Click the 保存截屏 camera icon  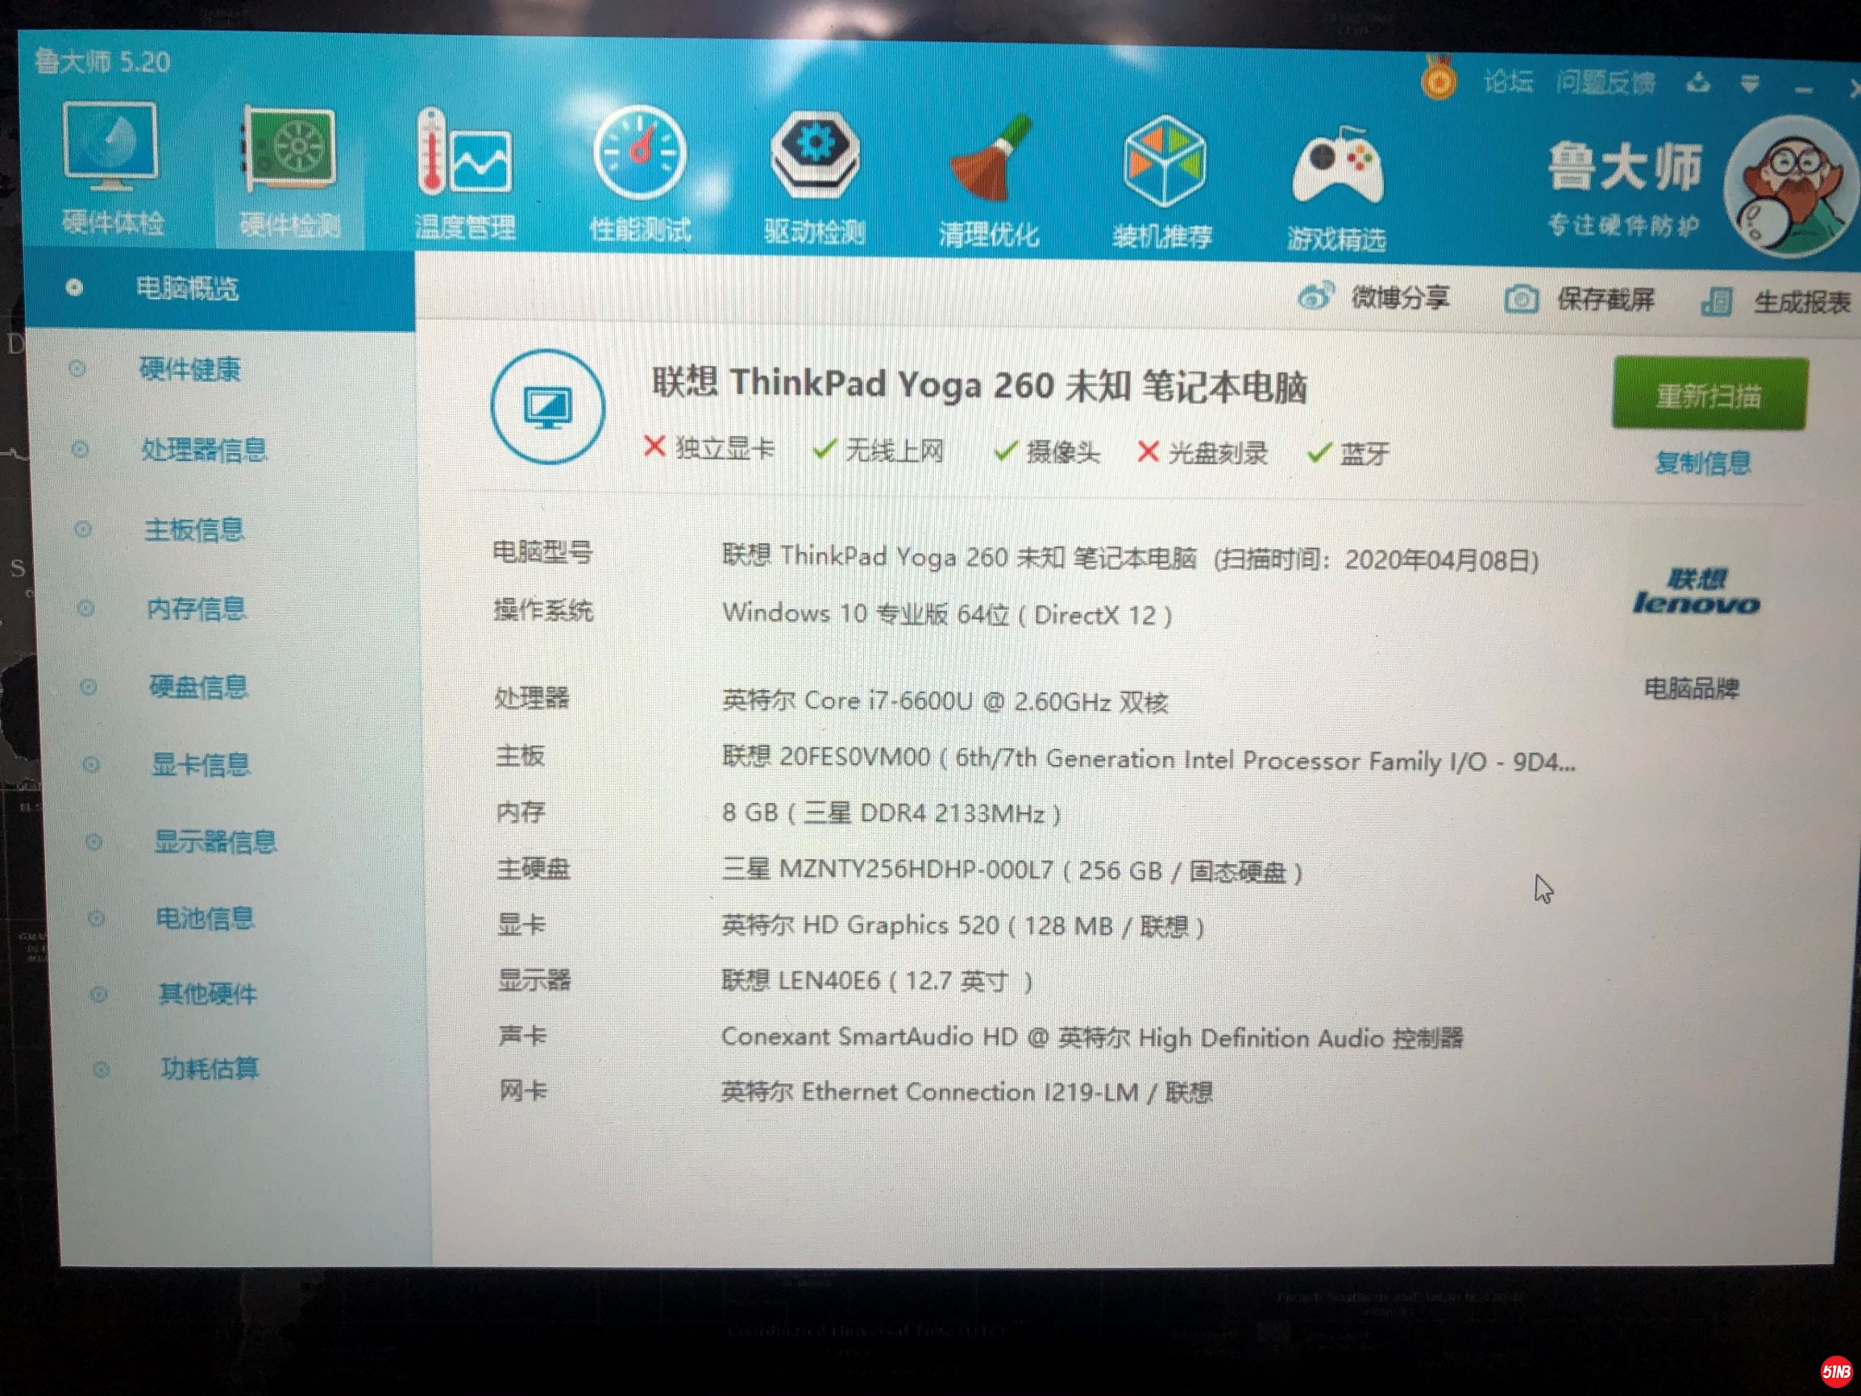(1520, 299)
